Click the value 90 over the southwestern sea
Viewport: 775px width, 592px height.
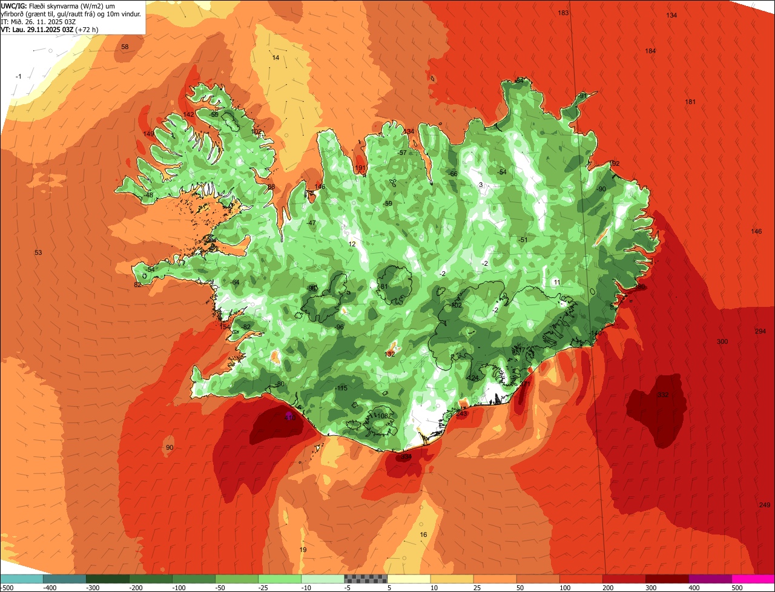click(170, 447)
